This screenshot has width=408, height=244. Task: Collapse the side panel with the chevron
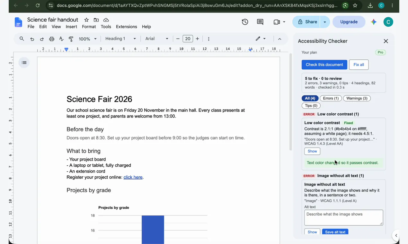pyautogui.click(x=396, y=236)
